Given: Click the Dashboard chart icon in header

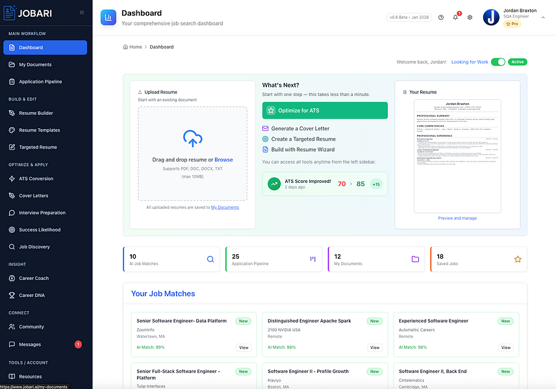Looking at the screenshot, I should [108, 18].
